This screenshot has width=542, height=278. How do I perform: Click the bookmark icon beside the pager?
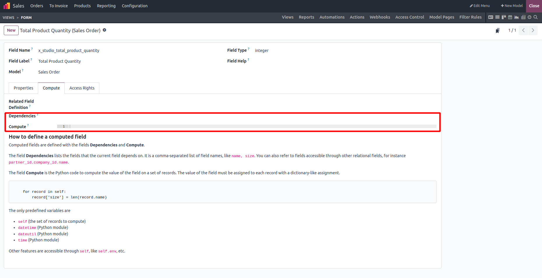[498, 31]
